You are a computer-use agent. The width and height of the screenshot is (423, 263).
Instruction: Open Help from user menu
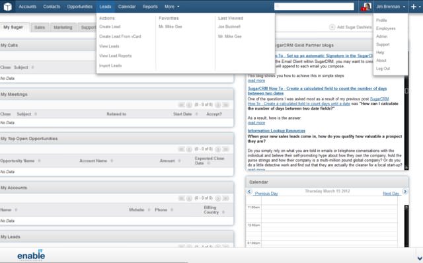[380, 52]
